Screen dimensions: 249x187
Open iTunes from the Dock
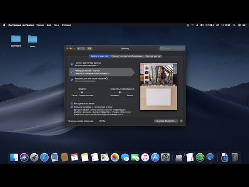tap(145, 157)
